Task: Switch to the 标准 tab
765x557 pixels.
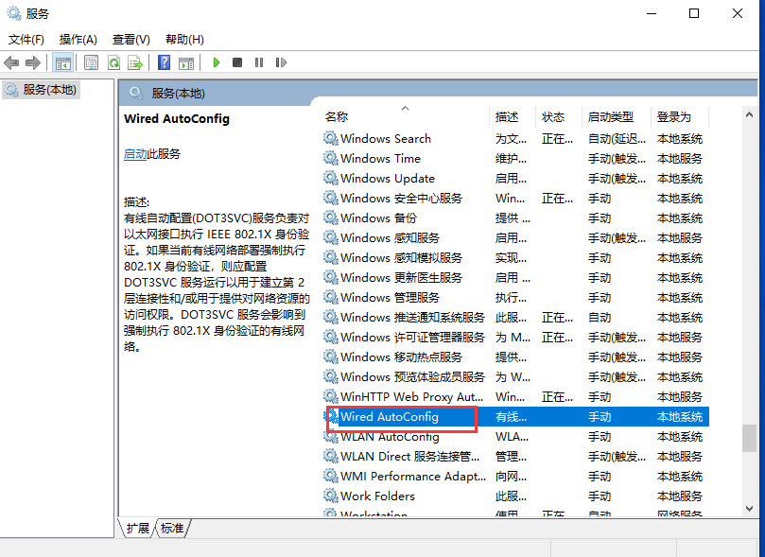Action: pos(173,529)
